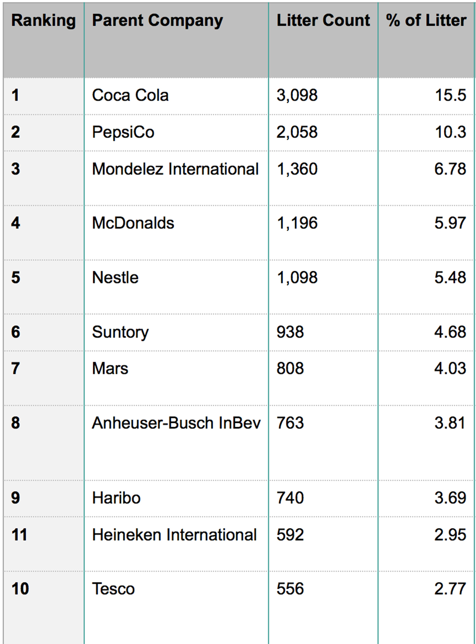This screenshot has height=644, width=476.
Task: Select the Suntory cell
Action: pos(120,332)
